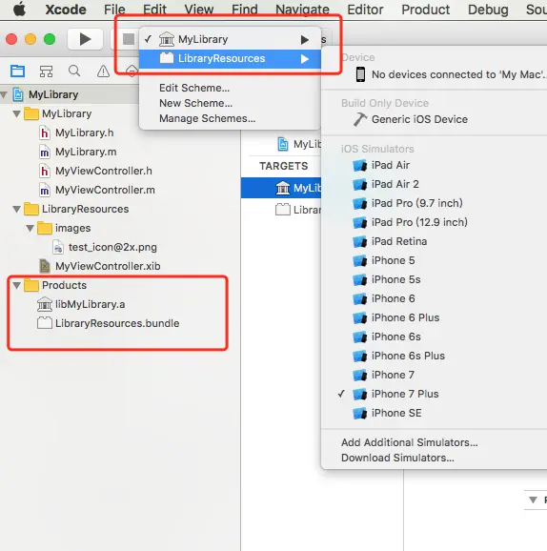The image size is (547, 551).
Task: Open the Product menu
Action: coord(425,10)
